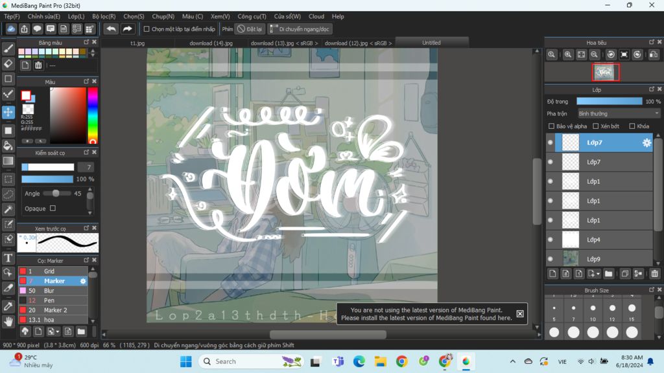The image size is (664, 373).
Task: Zoom in on the navigator
Action: [x=568, y=54]
